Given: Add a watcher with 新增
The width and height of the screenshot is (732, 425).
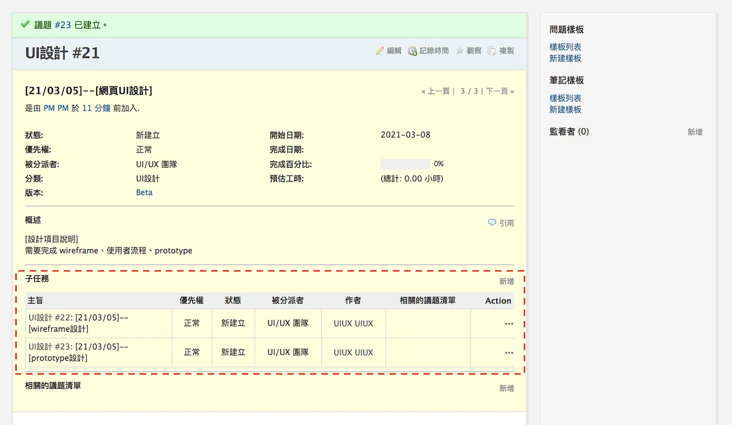Looking at the screenshot, I should (x=695, y=132).
